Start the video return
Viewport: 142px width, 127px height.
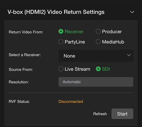pos(122,114)
